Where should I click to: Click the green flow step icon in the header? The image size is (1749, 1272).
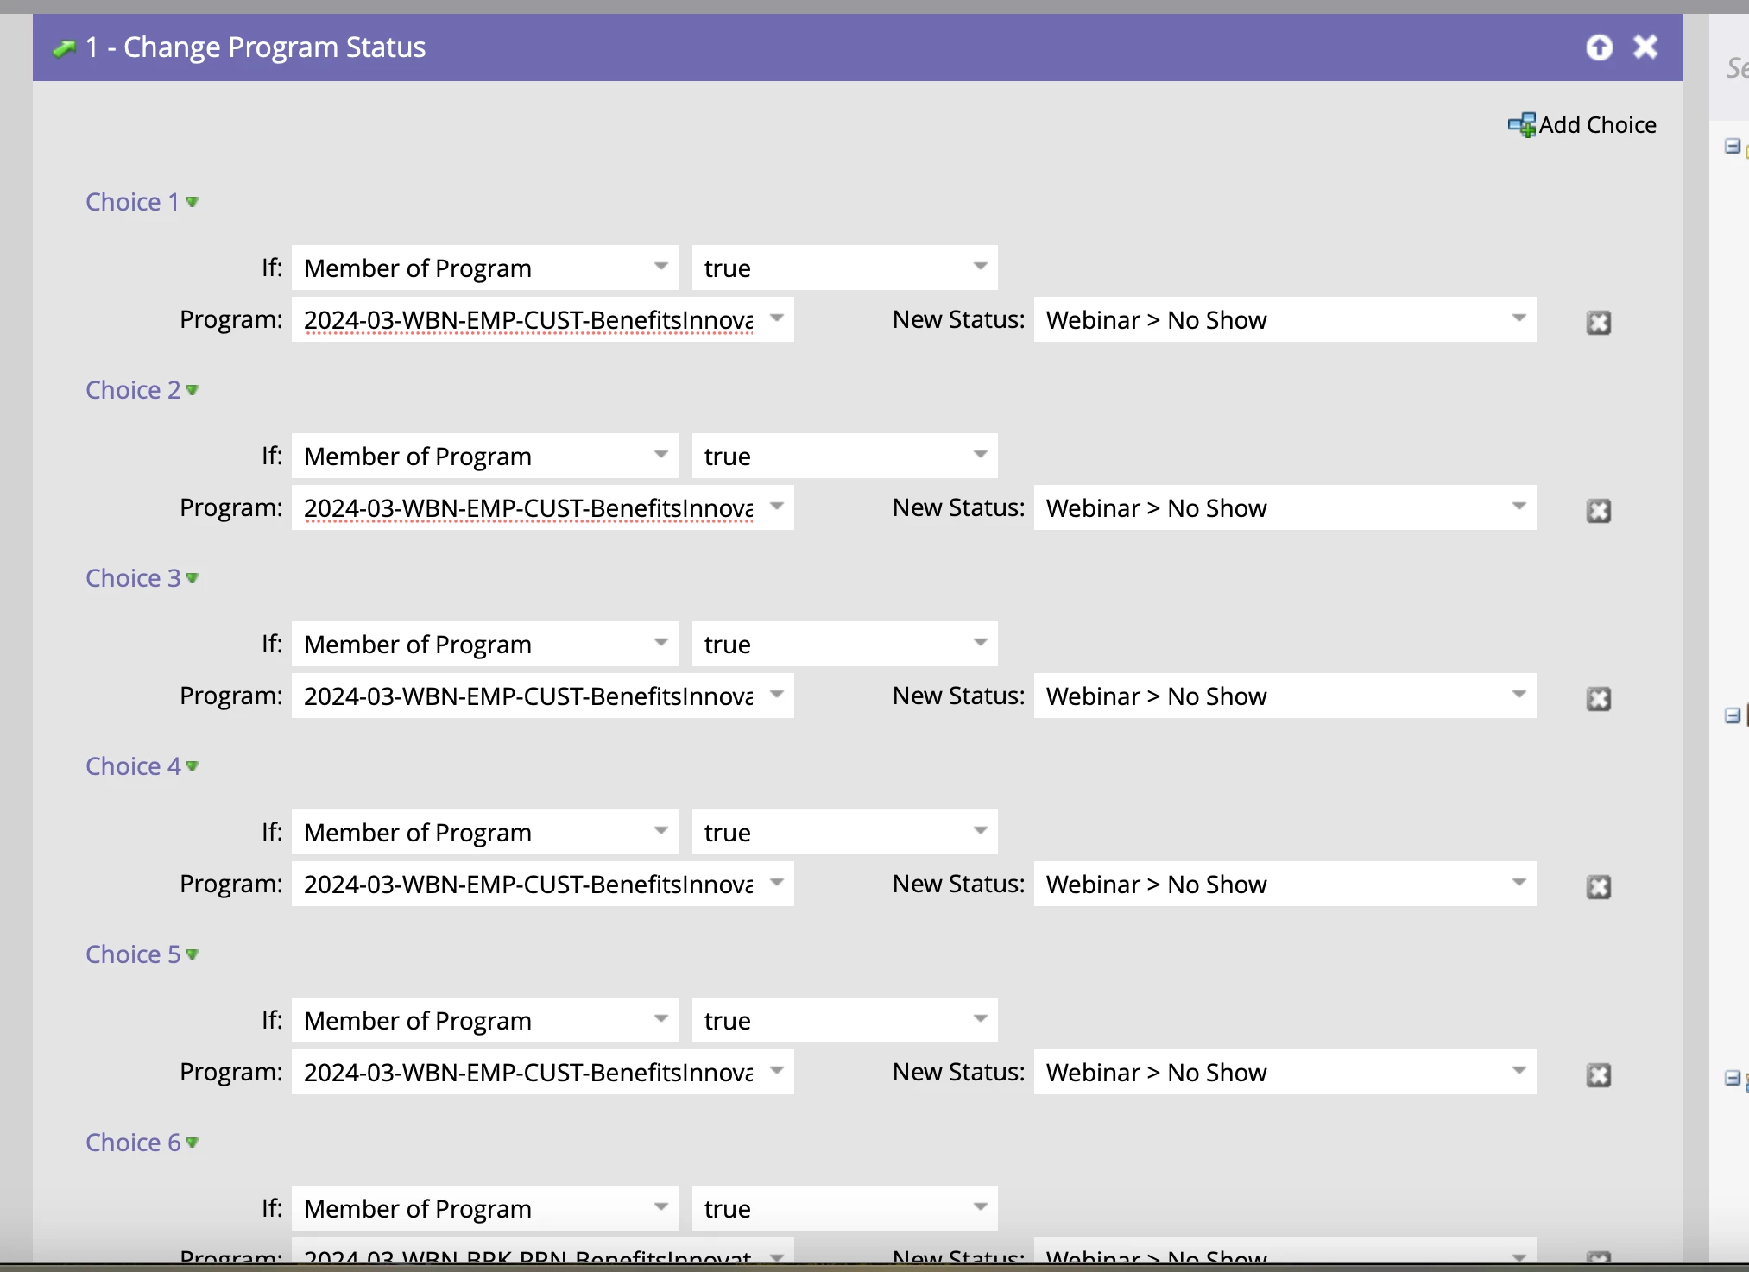64,48
